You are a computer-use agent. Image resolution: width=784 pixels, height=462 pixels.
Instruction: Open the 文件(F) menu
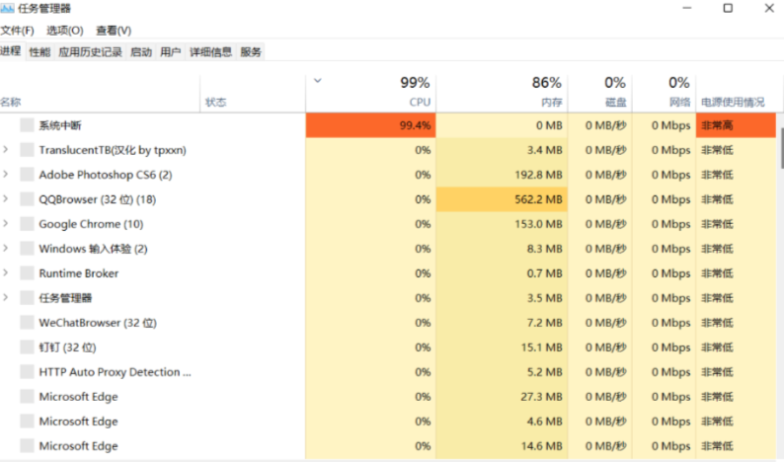tap(17, 31)
